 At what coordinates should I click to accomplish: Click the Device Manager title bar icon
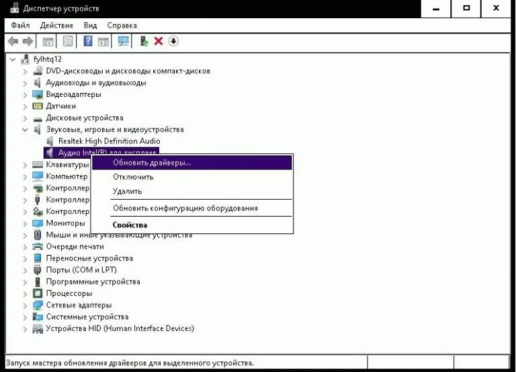tap(15, 8)
